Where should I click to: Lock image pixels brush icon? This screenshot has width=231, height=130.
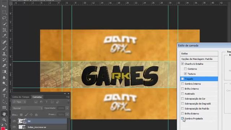point(26,114)
